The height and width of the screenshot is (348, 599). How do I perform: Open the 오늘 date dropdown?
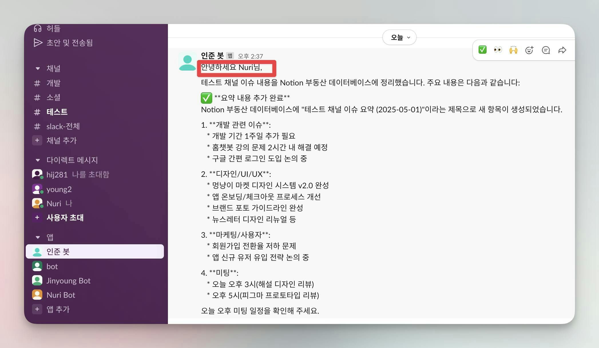(399, 37)
